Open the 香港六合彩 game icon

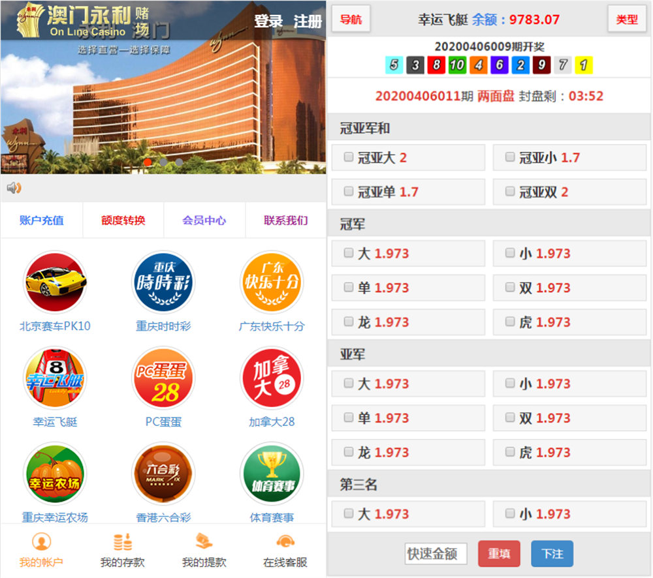[x=163, y=474]
